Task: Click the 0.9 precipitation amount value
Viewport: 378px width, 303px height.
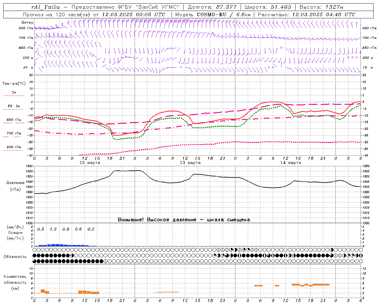Action: 66,229
